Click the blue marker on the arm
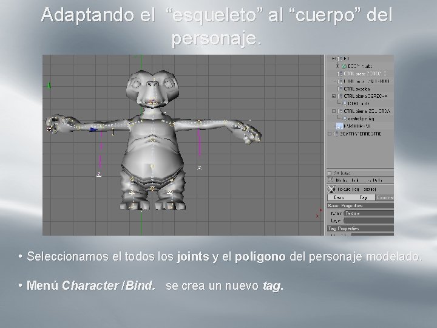Viewport: 437px width, 328px height. point(93,129)
